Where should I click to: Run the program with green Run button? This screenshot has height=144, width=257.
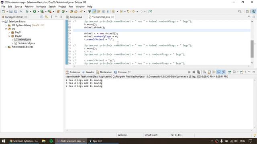[35, 12]
